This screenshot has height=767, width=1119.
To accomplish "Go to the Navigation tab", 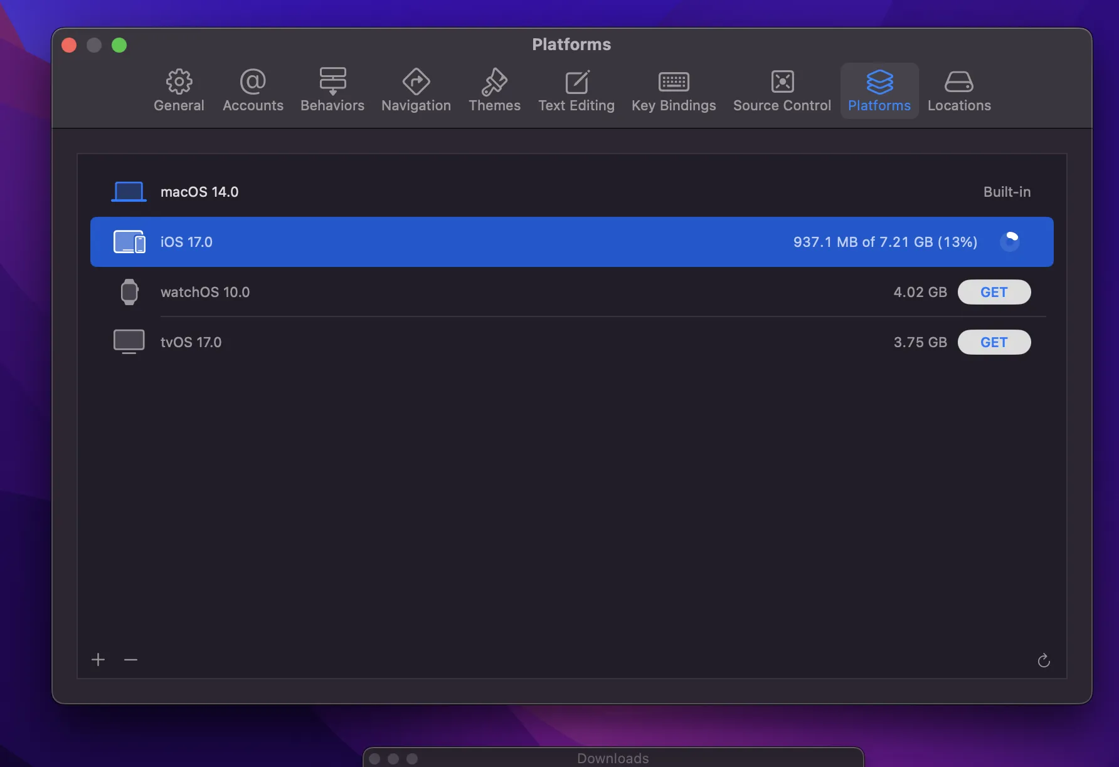I will [416, 90].
